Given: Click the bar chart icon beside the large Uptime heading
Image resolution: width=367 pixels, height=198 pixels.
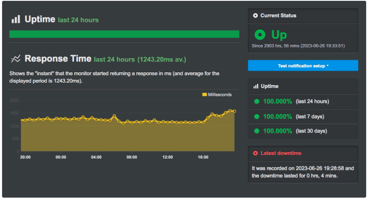Looking at the screenshot, I should click(x=16, y=19).
